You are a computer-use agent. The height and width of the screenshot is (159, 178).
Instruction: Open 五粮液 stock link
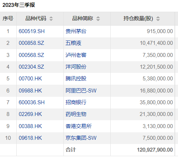(x=73, y=43)
